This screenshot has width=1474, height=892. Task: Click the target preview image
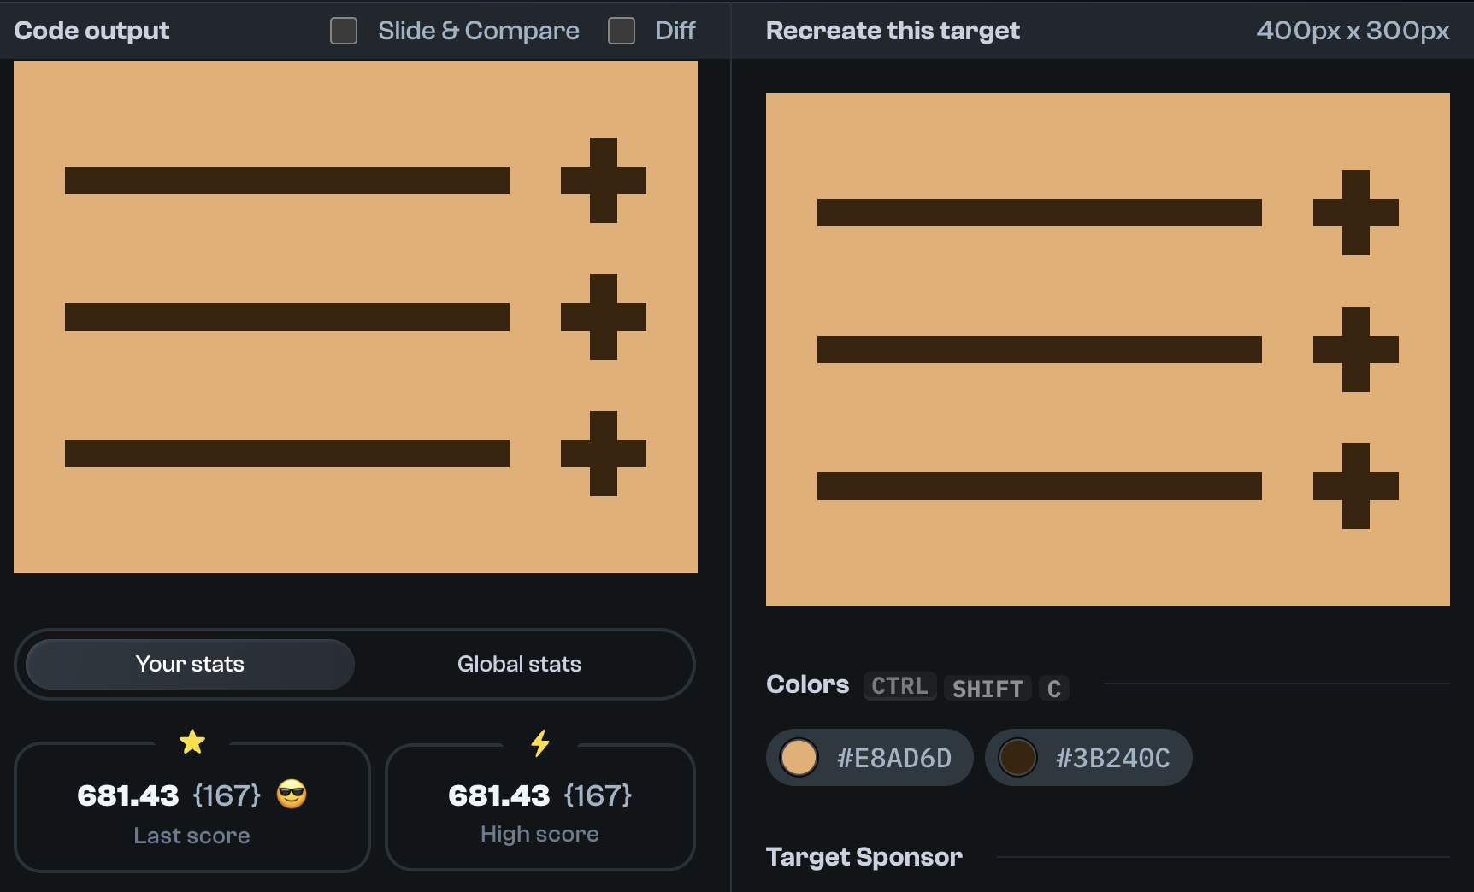(x=1109, y=349)
